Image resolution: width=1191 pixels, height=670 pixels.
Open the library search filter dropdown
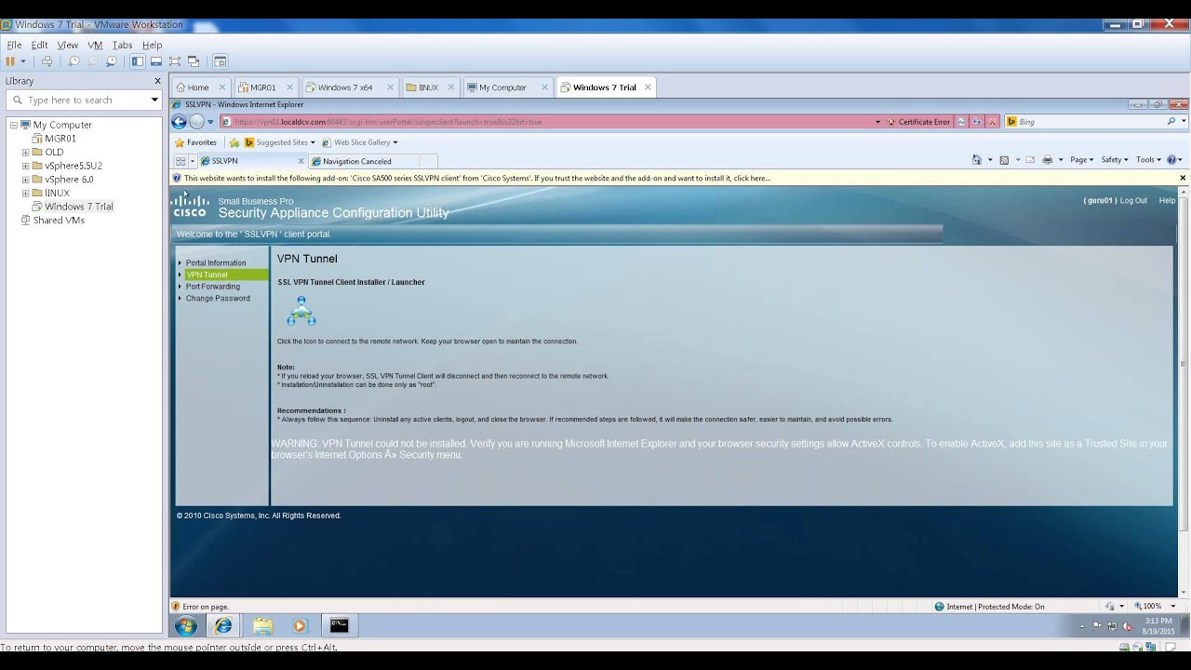pyautogui.click(x=154, y=100)
